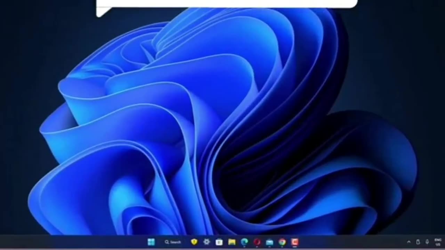
Task: Click the taskbar Search box
Action: [x=173, y=242]
